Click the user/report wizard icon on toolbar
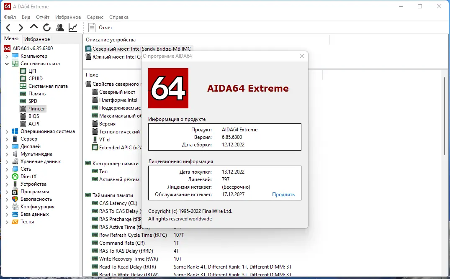This screenshot has width=450, height=279. 59,27
